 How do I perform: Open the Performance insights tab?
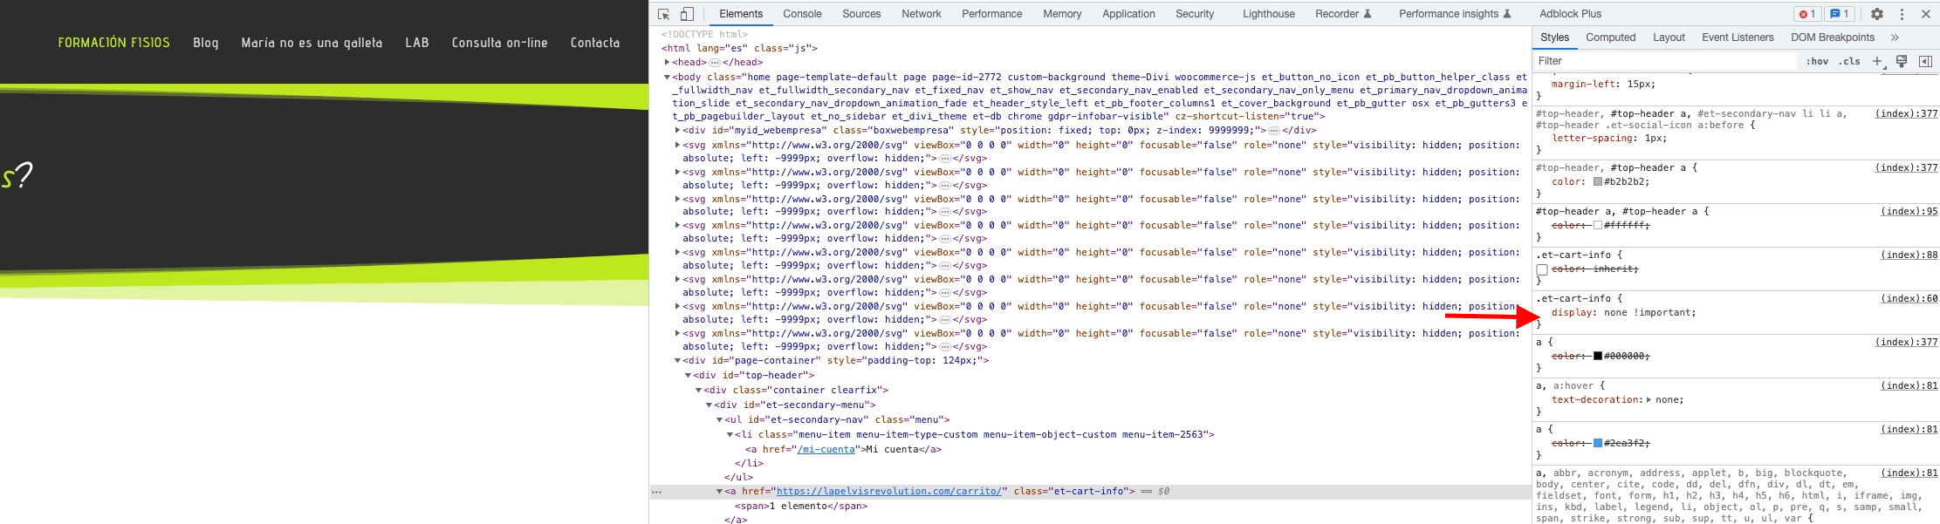click(1454, 14)
